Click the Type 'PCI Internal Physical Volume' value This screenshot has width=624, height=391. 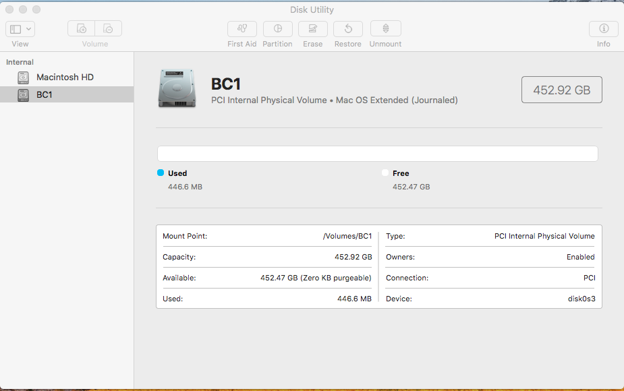point(544,236)
